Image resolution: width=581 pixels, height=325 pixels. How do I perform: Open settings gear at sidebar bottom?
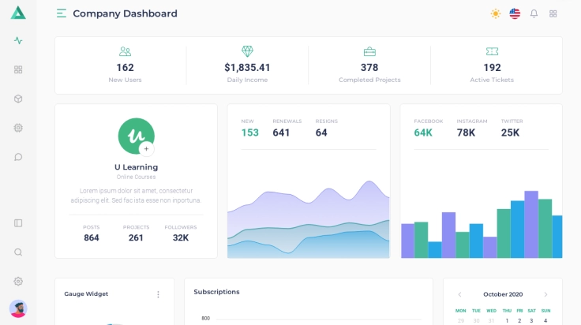tap(18, 282)
